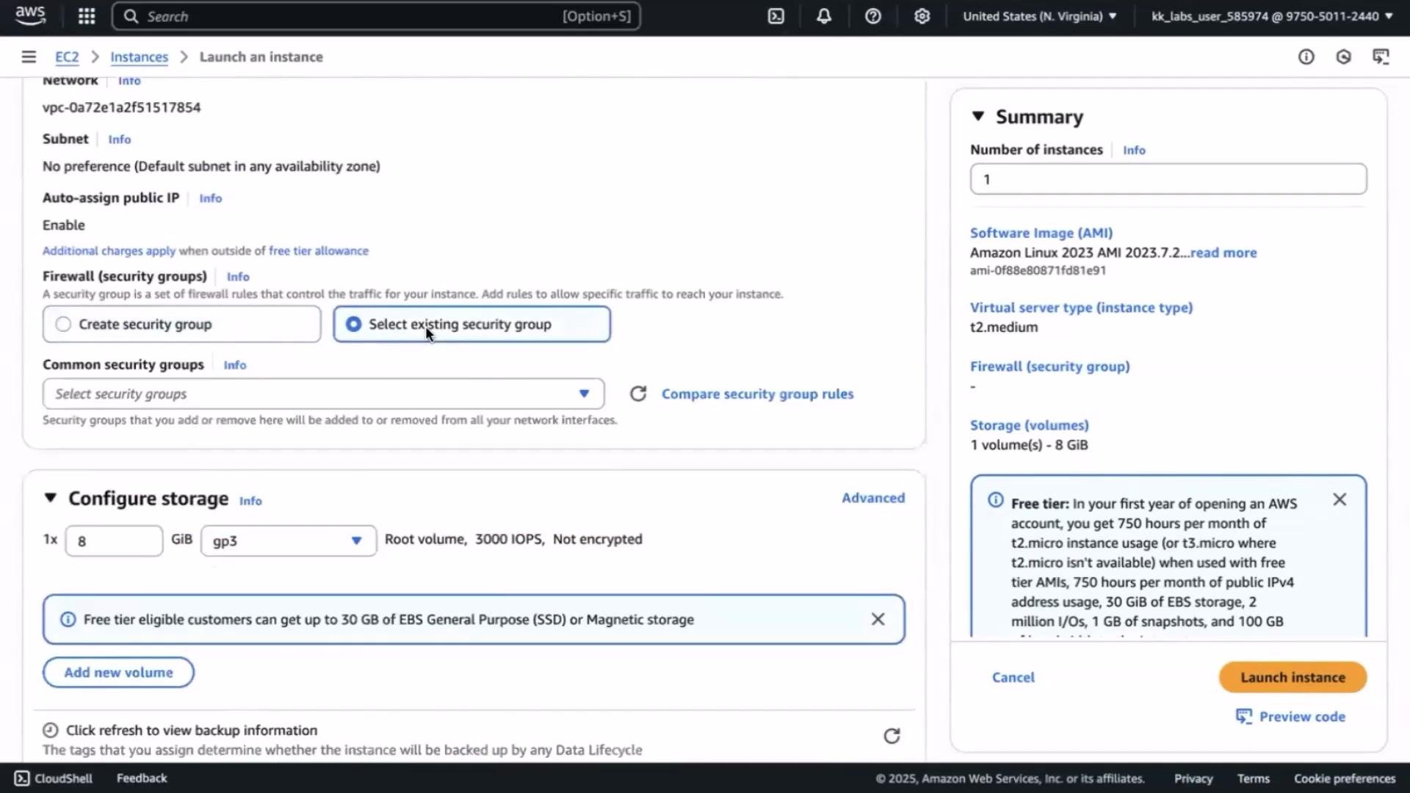Click the clock icon beside backup information

[x=50, y=730]
